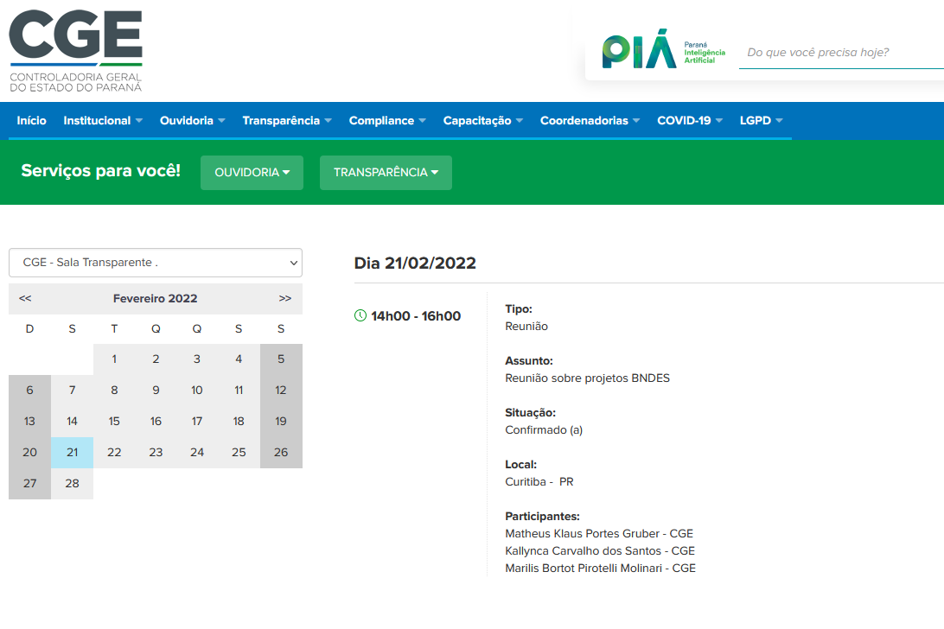Click participant 'Kallynca Carvalho dos Santos - CGE'
This screenshot has height=629, width=944.
coord(600,550)
